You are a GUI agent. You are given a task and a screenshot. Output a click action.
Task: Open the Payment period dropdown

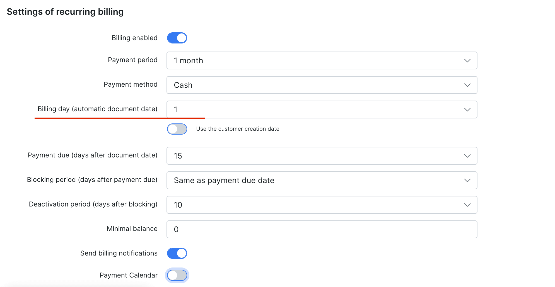click(x=322, y=60)
